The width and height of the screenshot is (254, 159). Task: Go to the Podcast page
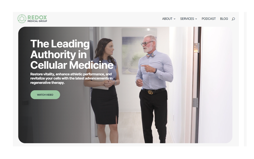point(209,19)
